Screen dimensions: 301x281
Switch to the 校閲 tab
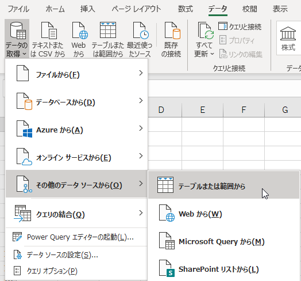249,9
